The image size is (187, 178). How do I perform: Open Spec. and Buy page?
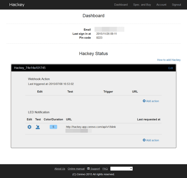pos(142,5)
